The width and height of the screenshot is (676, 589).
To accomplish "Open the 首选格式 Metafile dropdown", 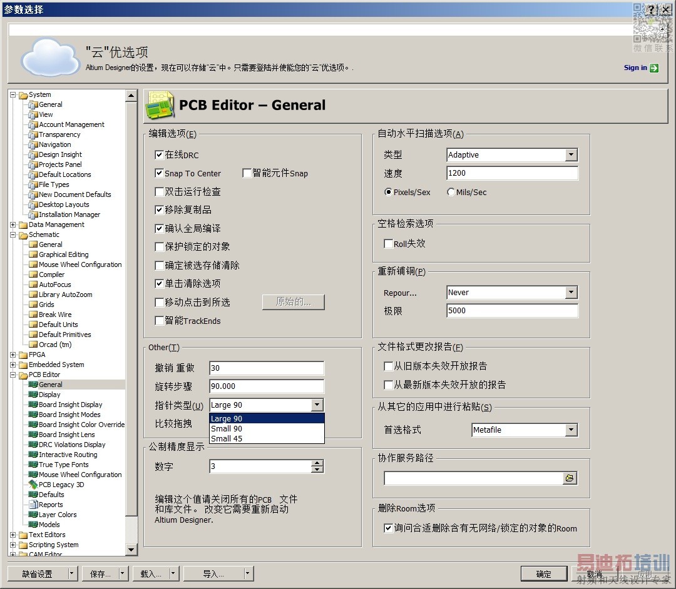I will point(571,430).
